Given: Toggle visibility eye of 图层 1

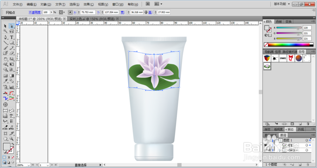Looking at the screenshot, I should (x=266, y=140).
